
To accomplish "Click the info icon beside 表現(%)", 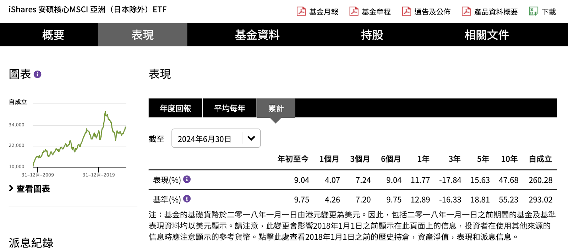I will pyautogui.click(x=187, y=179).
